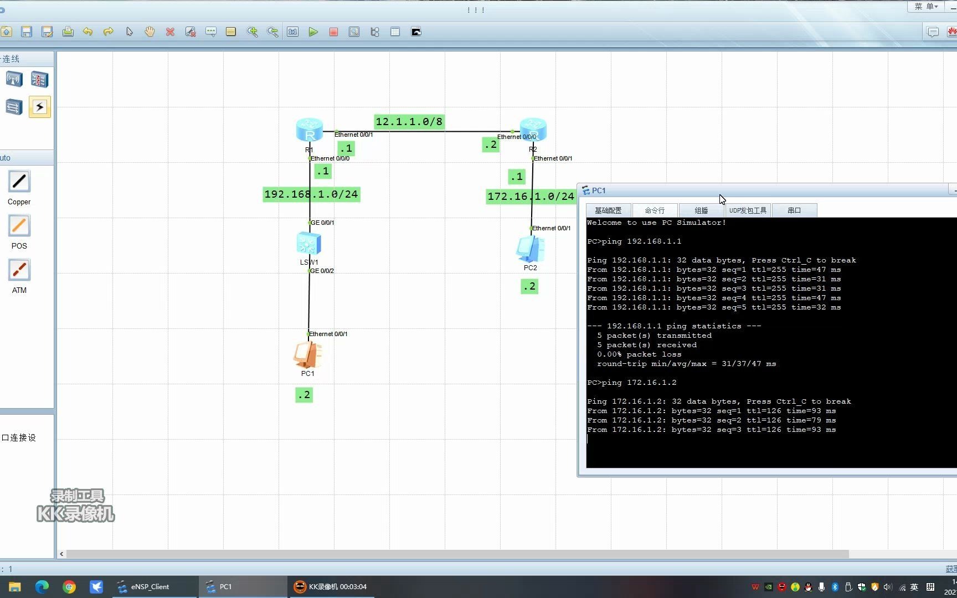Screen dimensions: 957x598
Task: Select the Copper connection tool
Action: pos(19,182)
